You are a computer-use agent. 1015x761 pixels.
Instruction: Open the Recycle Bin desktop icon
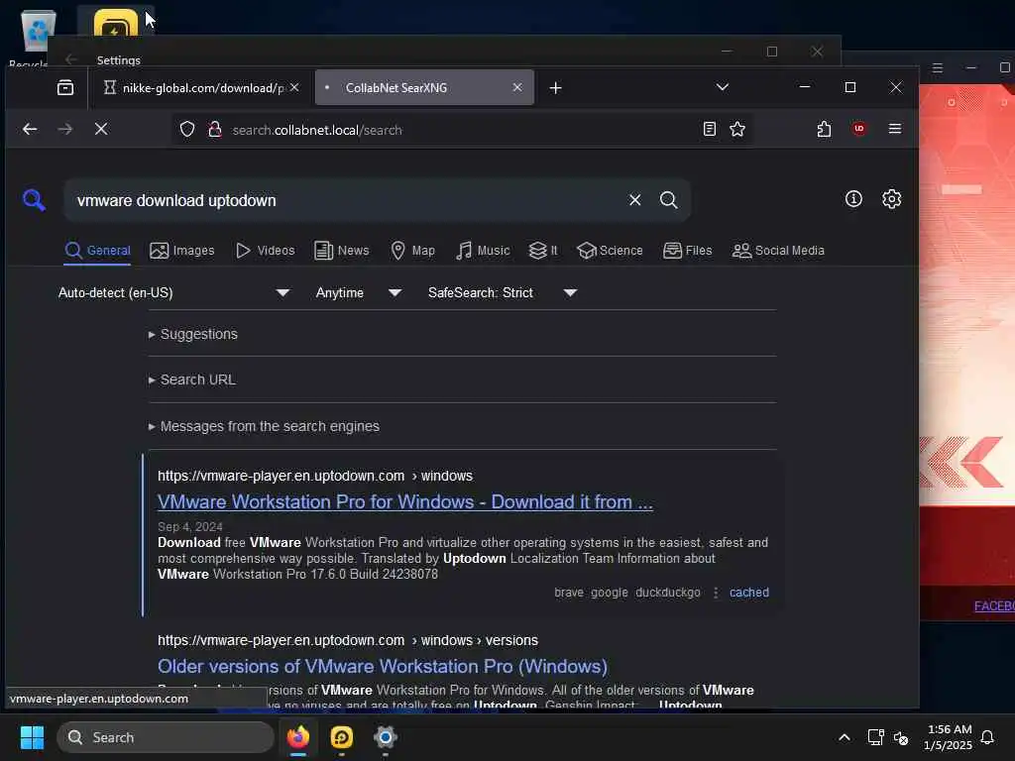tap(37, 38)
